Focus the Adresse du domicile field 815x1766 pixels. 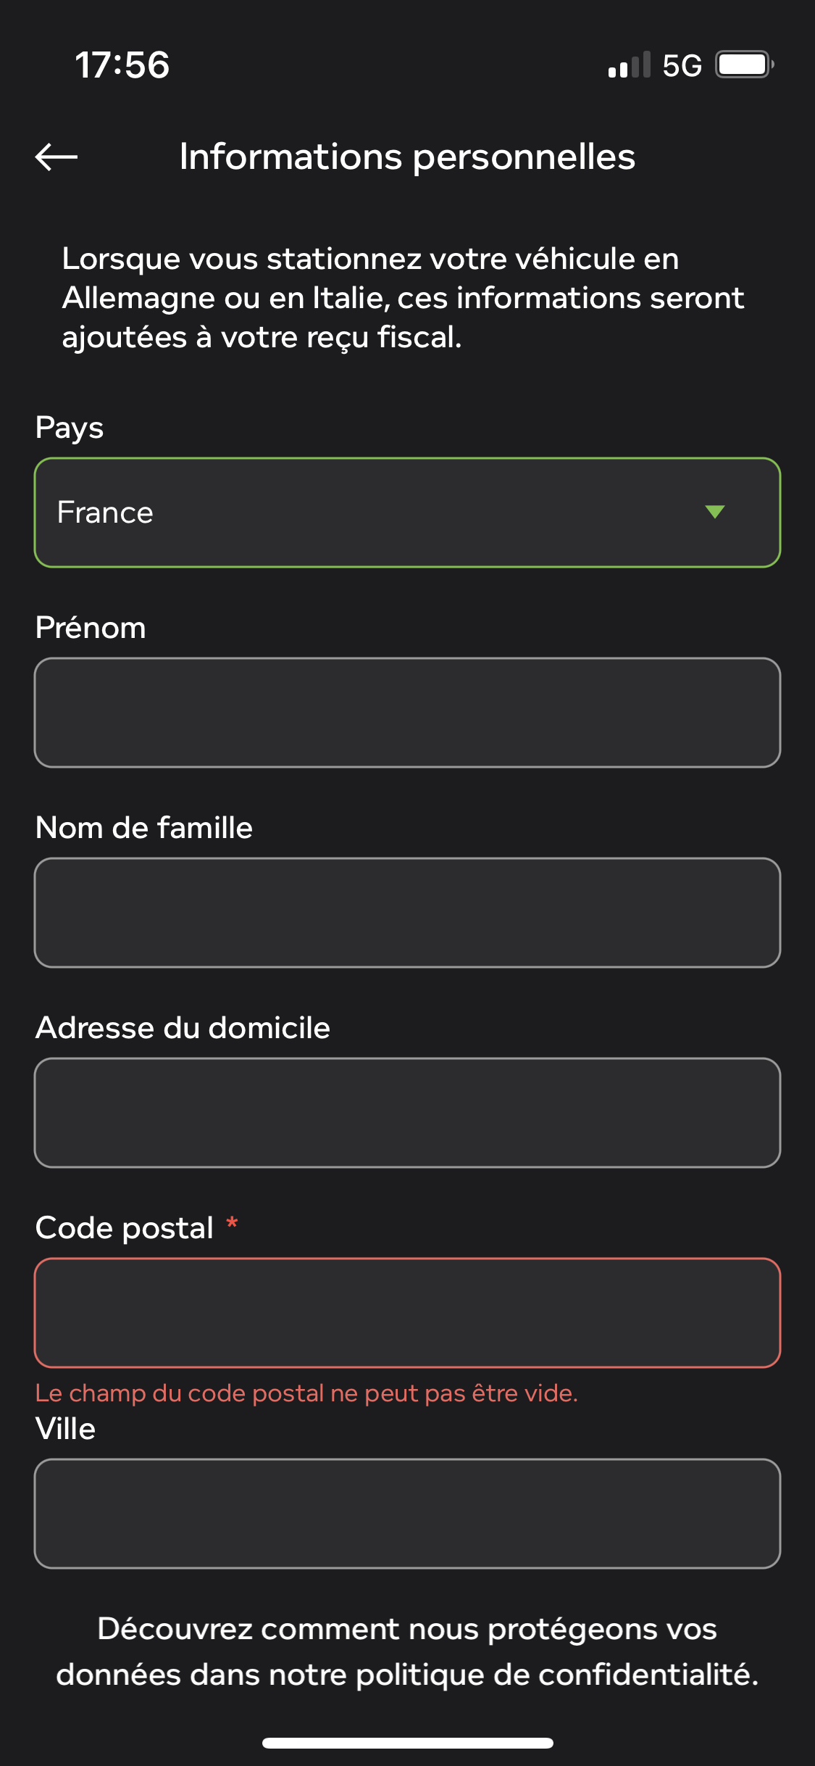[x=407, y=1113]
